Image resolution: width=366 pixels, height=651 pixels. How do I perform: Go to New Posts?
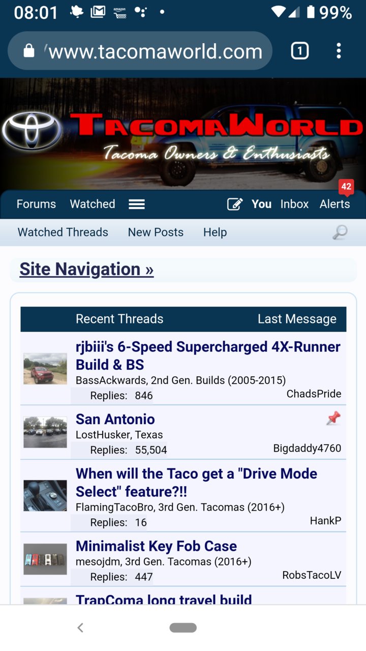[x=156, y=232]
